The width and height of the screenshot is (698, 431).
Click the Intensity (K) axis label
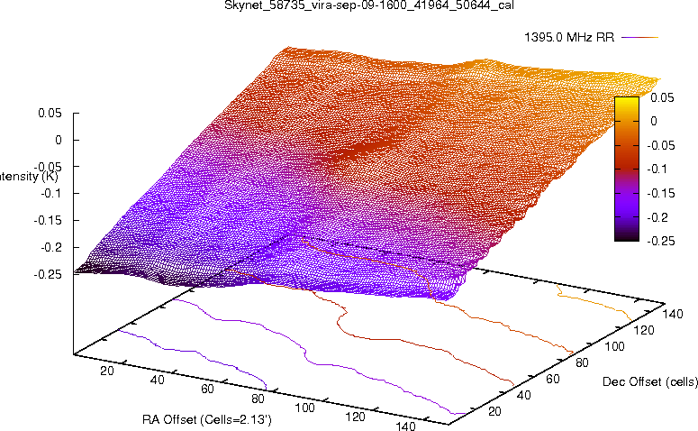29,177
